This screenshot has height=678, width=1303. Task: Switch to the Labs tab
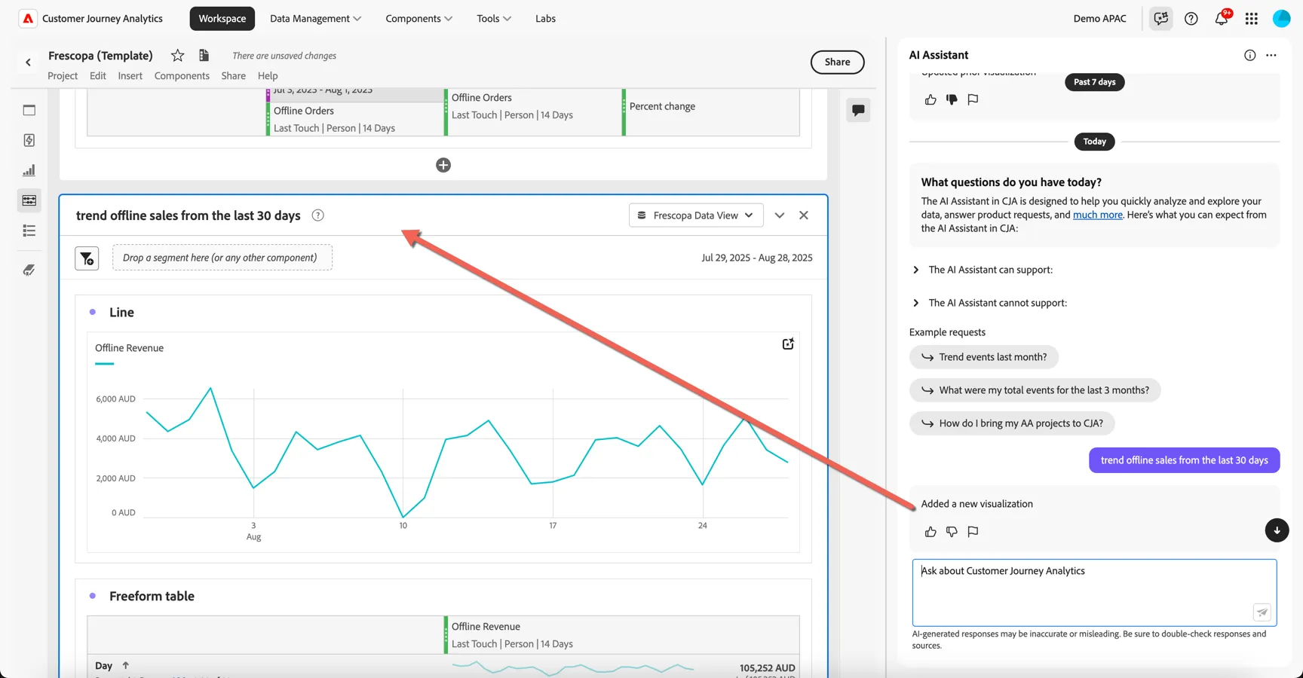click(545, 18)
